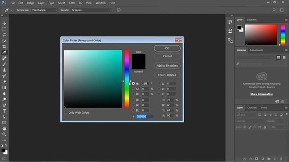Select the S saturation radio button
Viewport: 289px width, 162px height.
point(133,89)
